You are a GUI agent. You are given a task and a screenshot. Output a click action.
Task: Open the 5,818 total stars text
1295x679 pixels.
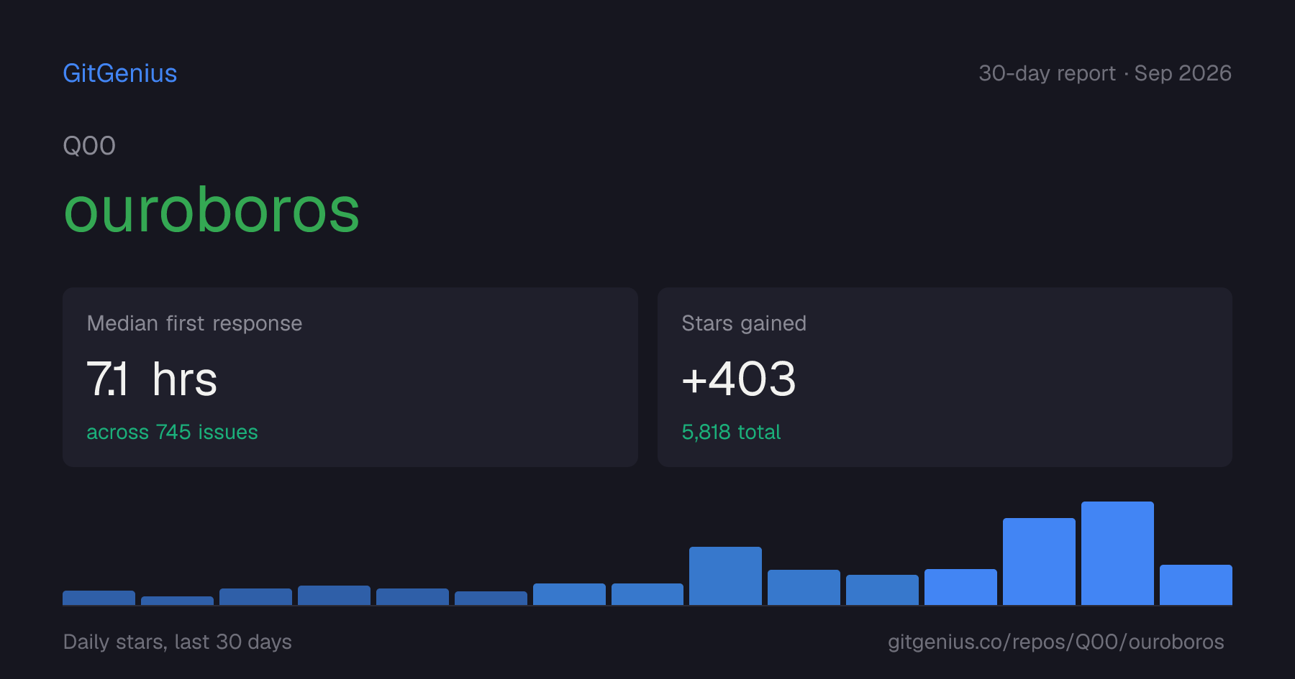731,432
